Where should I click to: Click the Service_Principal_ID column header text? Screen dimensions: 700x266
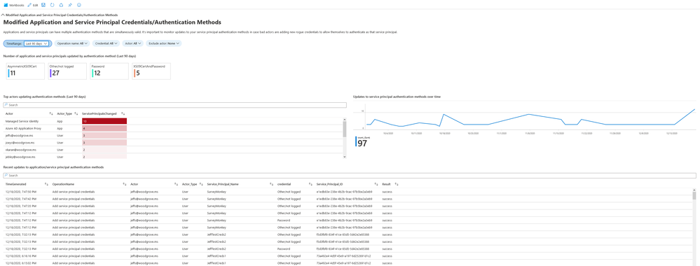click(330, 184)
